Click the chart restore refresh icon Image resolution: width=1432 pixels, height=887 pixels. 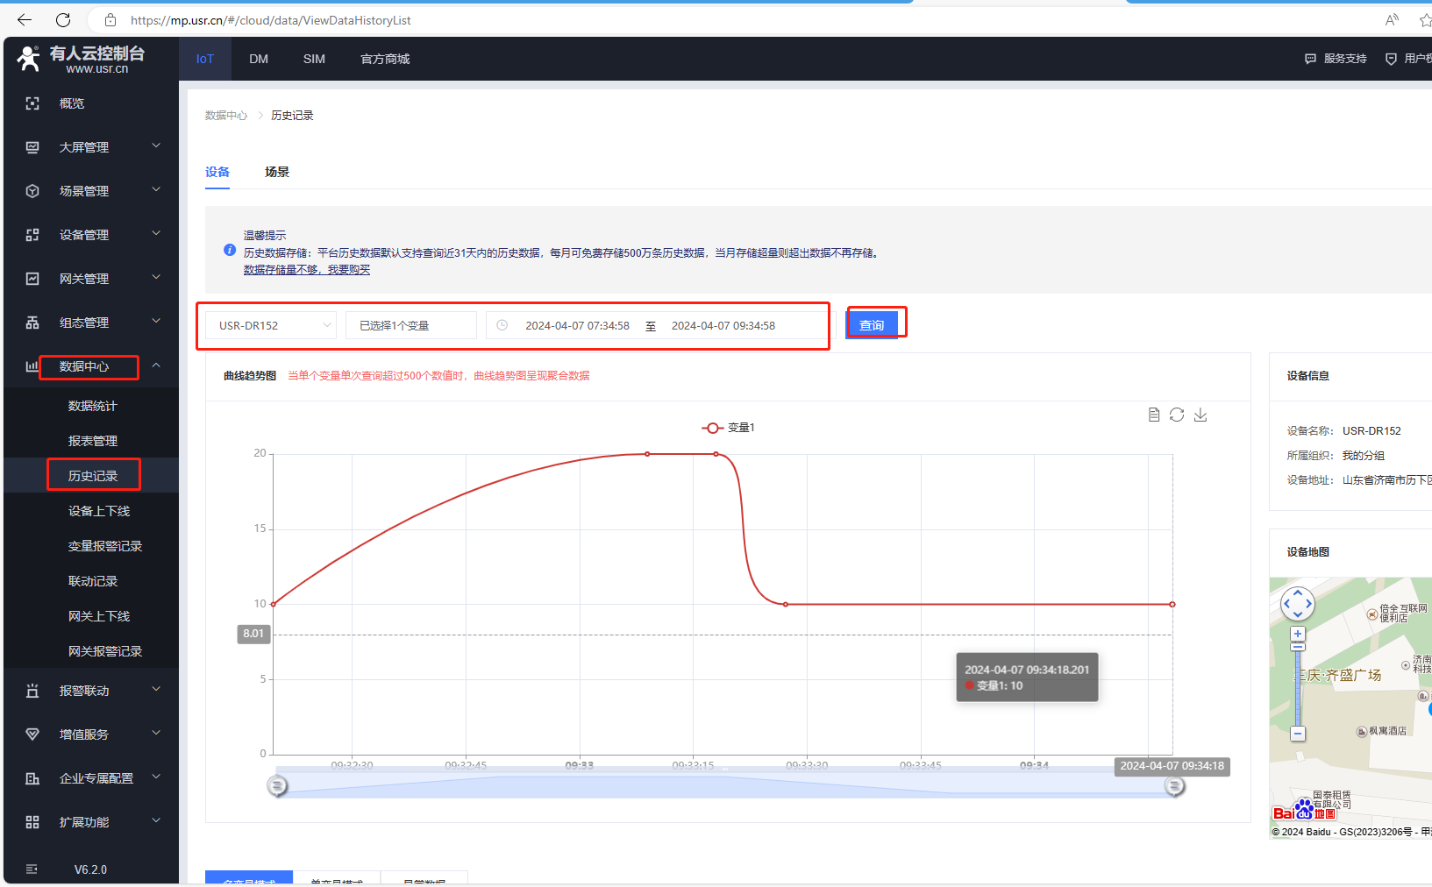coord(1177,415)
